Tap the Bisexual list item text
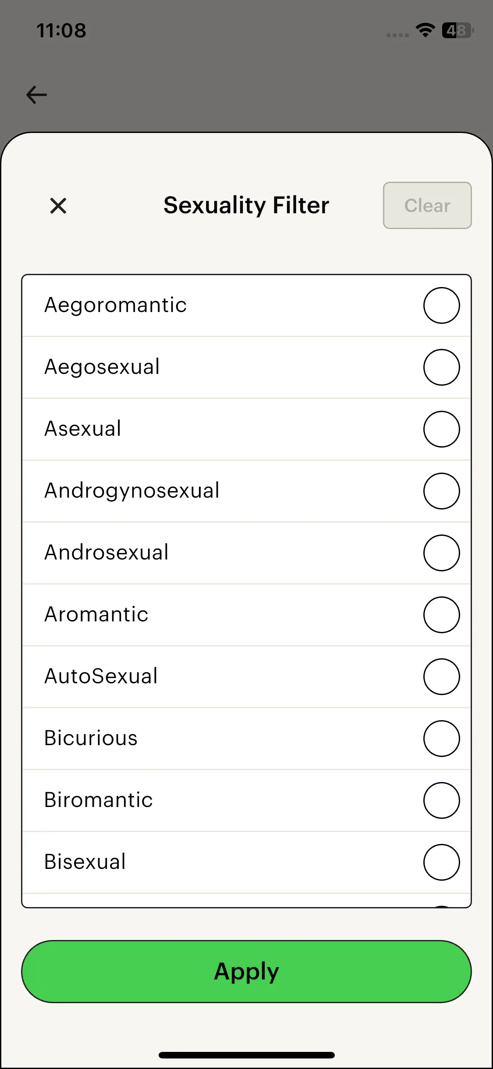Screen dimensions: 493x1069 point(85,862)
